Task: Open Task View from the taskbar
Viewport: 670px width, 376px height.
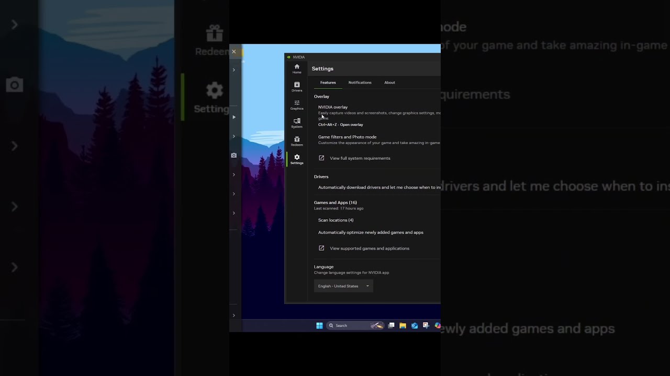Action: 391,325
